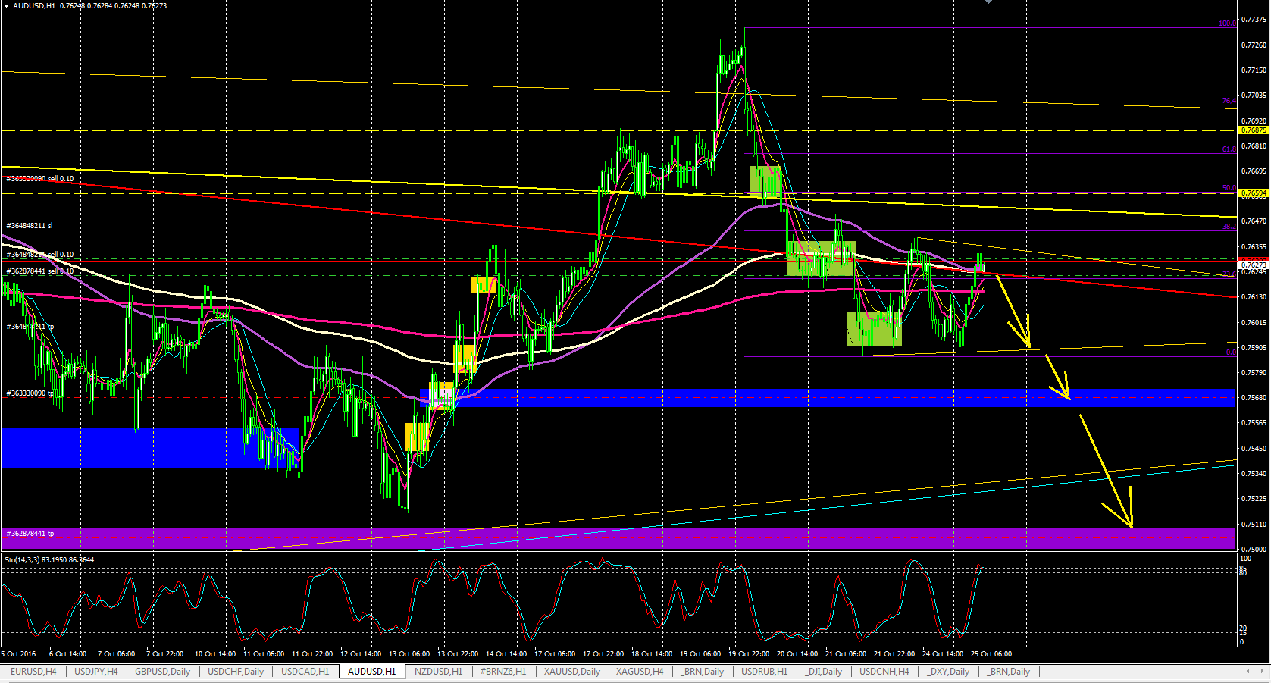The image size is (1271, 683).
Task: Click the 19 Oct 22:00 time label
Action: pos(749,654)
